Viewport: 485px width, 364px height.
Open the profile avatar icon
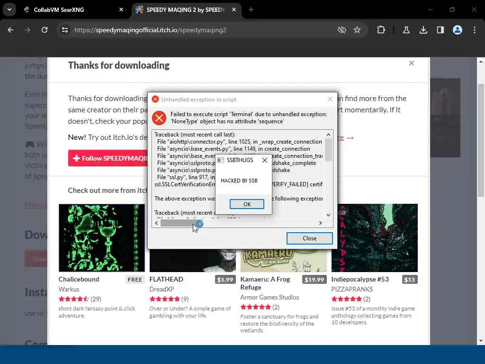pos(458,30)
